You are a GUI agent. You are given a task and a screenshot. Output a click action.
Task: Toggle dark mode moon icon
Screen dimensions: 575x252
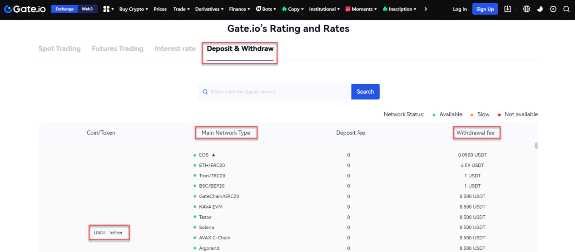[x=540, y=9]
